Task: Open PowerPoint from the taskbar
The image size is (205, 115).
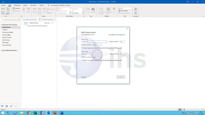Action: pos(55,113)
